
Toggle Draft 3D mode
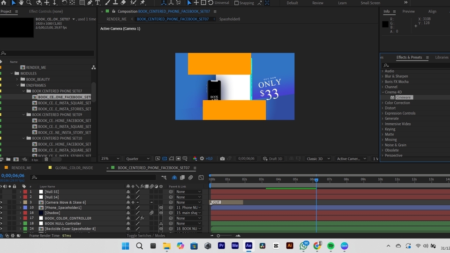[273, 159]
